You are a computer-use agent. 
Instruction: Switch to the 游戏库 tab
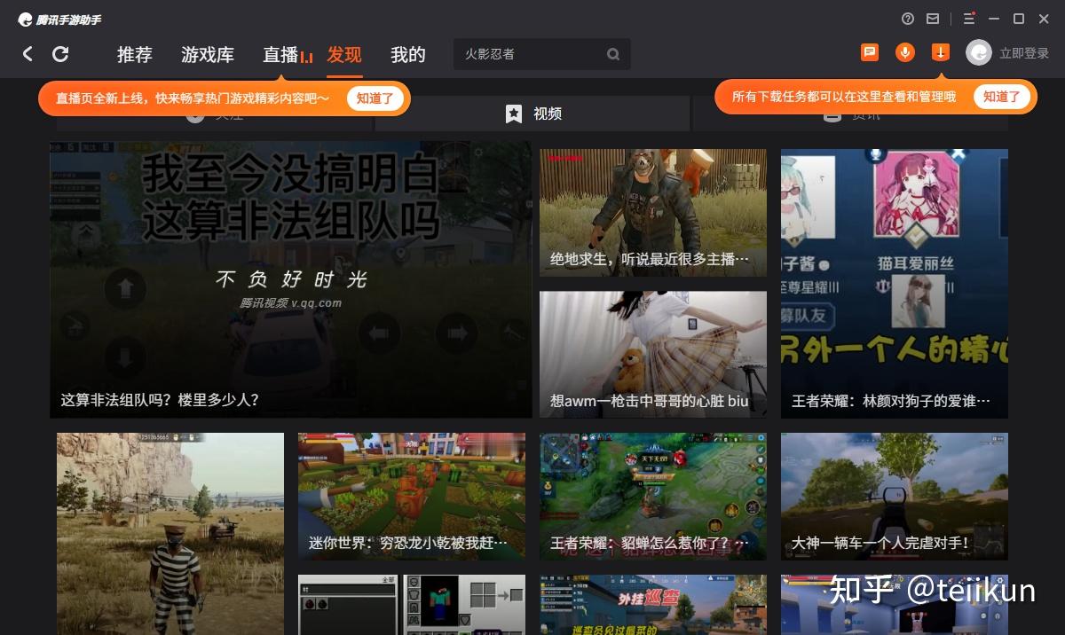coord(208,54)
